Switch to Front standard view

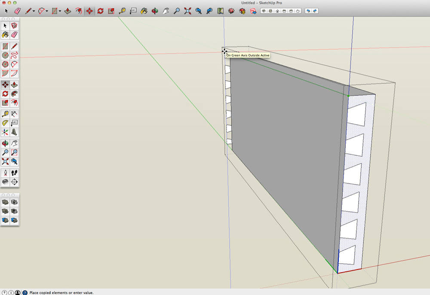pyautogui.click(x=277, y=11)
